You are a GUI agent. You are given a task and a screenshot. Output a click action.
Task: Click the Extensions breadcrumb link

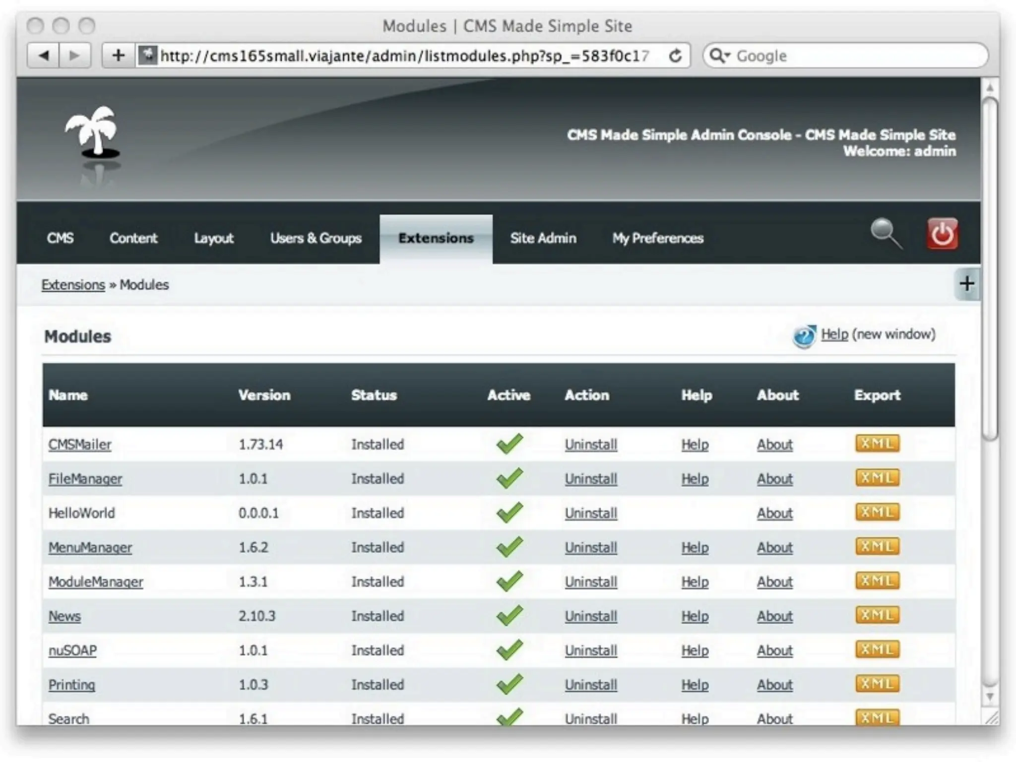73,285
